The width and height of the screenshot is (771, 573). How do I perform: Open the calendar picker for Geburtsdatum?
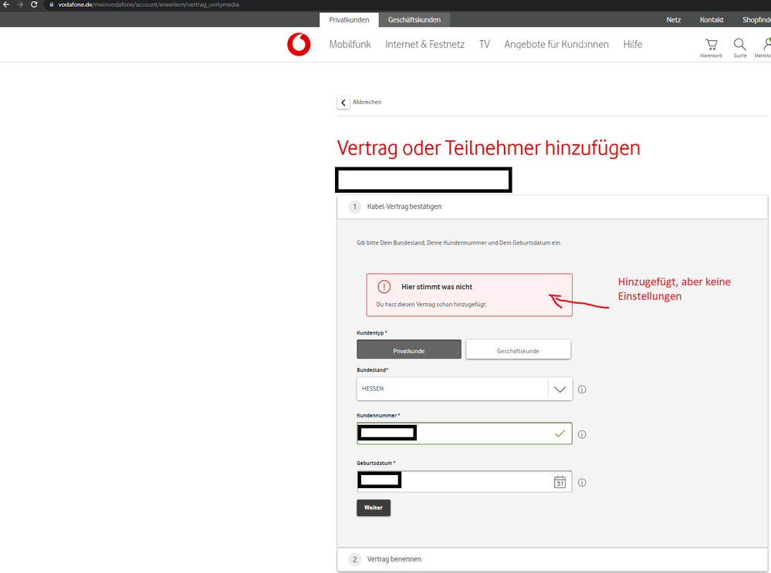click(x=560, y=481)
